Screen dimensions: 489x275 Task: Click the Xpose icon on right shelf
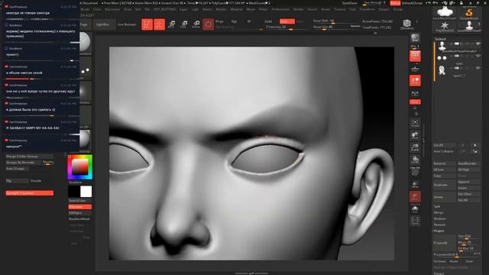415,221
